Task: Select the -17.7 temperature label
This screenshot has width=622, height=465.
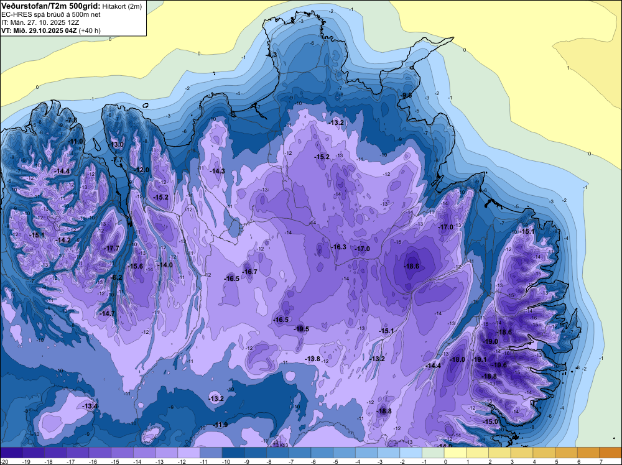Action: click(111, 248)
